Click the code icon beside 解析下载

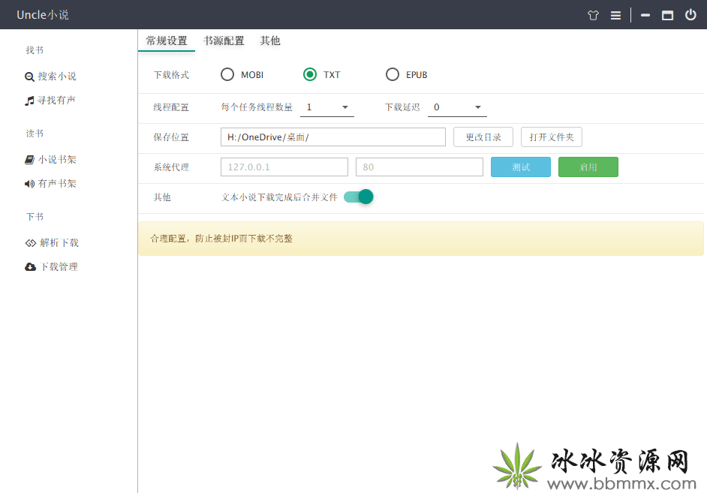point(30,243)
